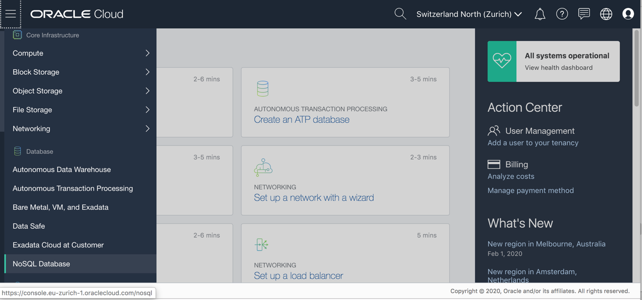Click the green health heartbeat icon

[502, 61]
